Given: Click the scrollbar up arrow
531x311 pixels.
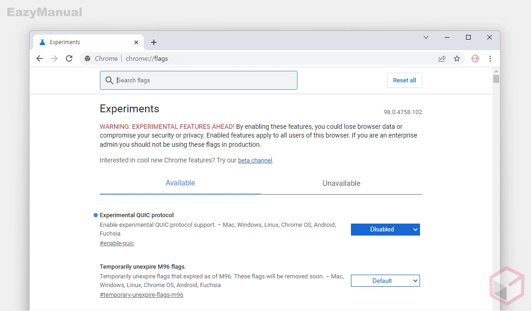Looking at the screenshot, I should tap(496, 71).
